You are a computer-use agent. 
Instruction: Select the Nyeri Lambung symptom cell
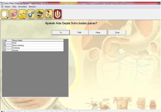tap(38, 45)
